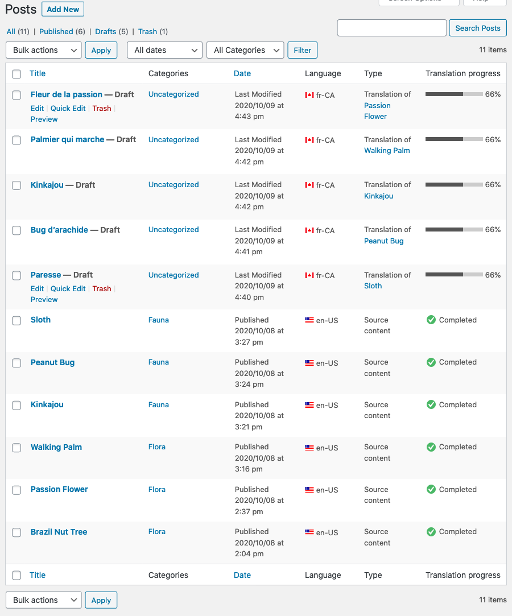This screenshot has height=616, width=512.
Task: Check the box next to Brazil Nut Tree
Action: (17, 532)
